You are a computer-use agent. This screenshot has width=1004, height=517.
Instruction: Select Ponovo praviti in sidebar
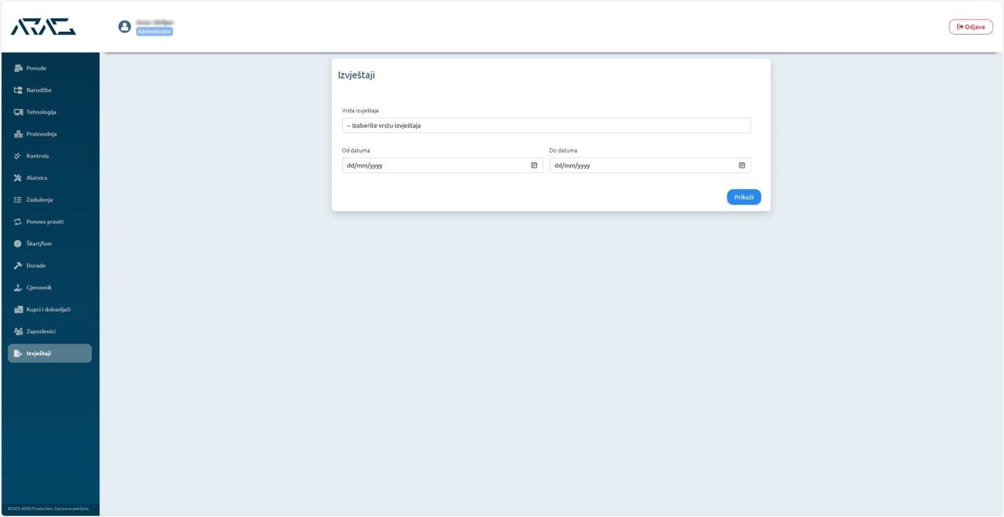[x=45, y=222]
